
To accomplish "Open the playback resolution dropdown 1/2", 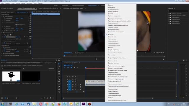I will point(148,53).
